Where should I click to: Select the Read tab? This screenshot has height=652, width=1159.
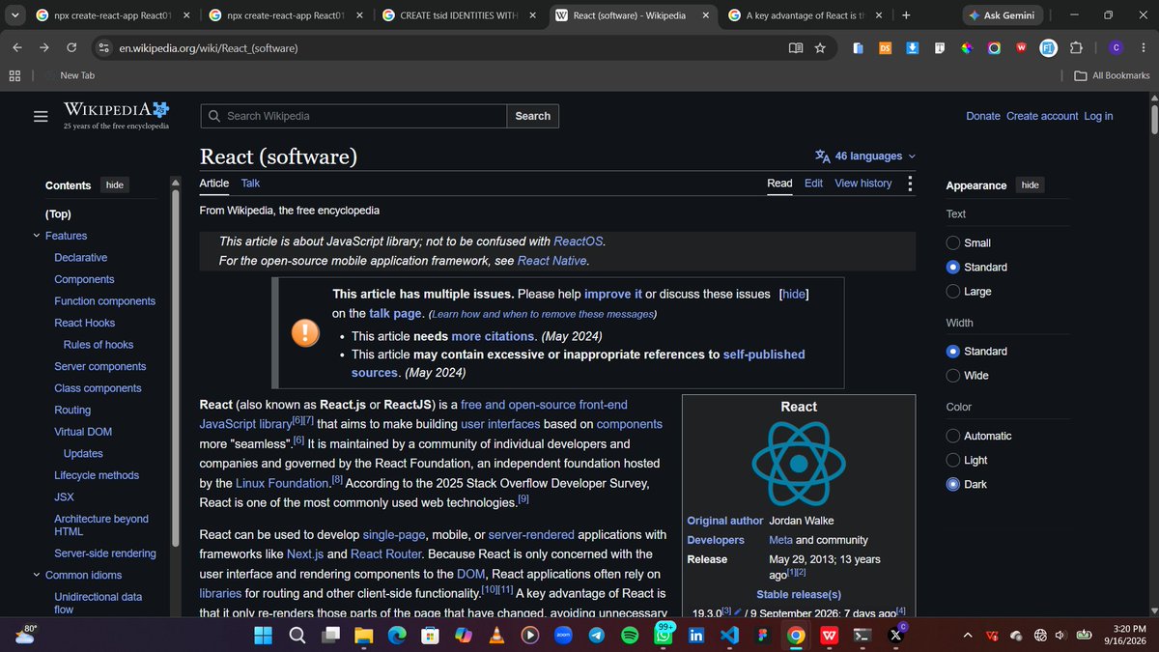coord(779,184)
